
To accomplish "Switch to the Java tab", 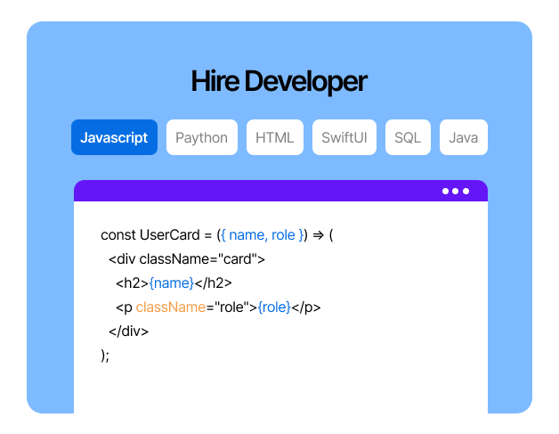I will 464,137.
